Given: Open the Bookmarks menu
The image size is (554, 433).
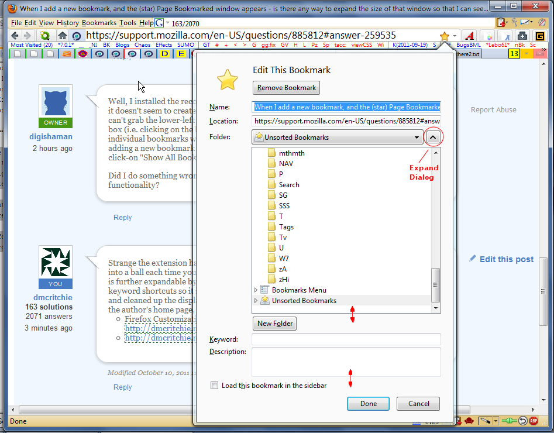Looking at the screenshot, I should [x=99, y=23].
